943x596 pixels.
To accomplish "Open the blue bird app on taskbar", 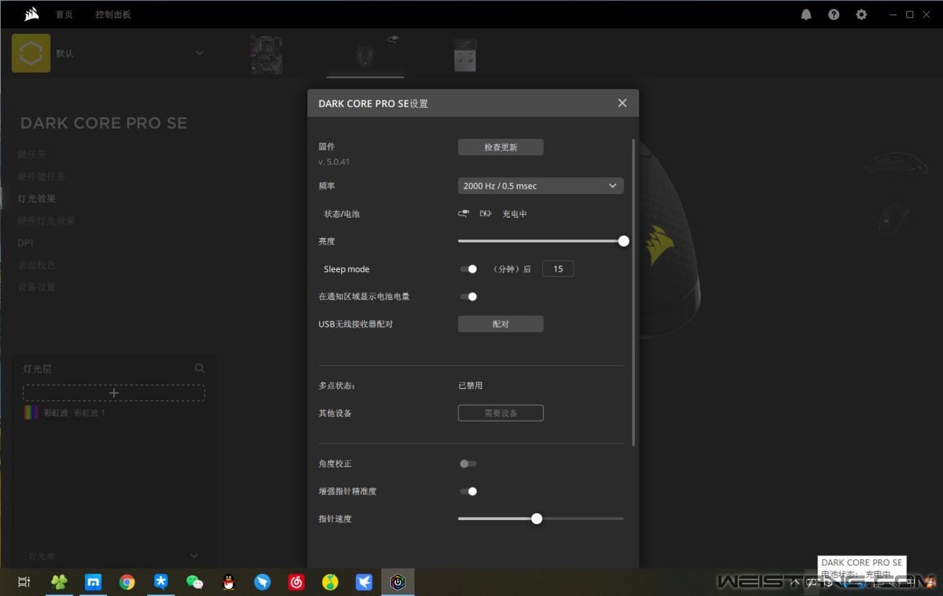I will coord(262,582).
